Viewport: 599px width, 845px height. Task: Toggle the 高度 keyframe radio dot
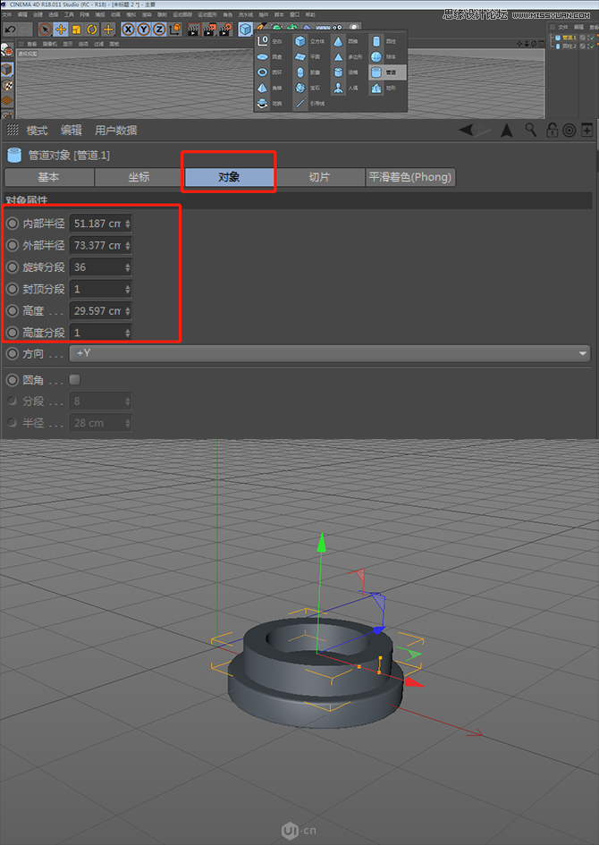coord(12,311)
